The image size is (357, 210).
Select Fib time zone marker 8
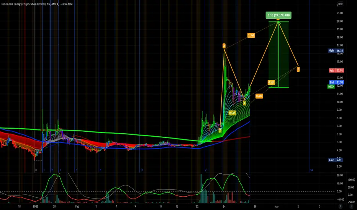(100, 170)
